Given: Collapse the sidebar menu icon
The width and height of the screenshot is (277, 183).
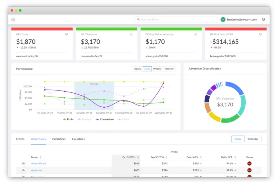Looking at the screenshot, I should pyautogui.click(x=13, y=20).
